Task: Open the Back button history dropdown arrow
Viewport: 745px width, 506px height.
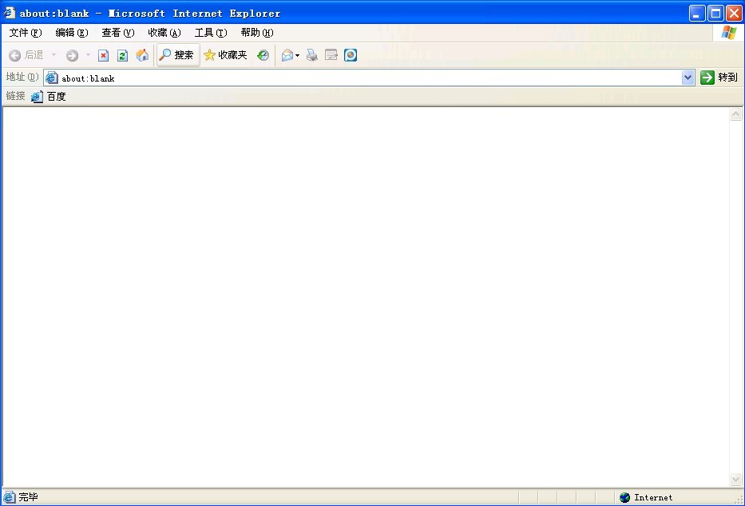Action: 54,55
